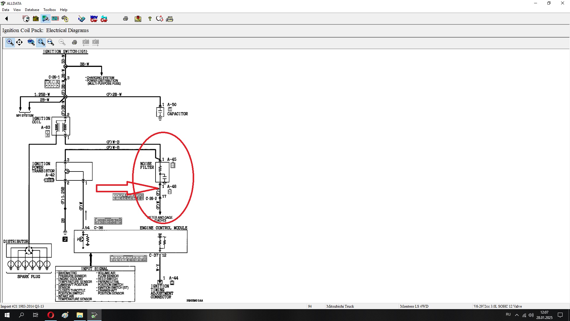Click the previous Car arrow icon
The height and width of the screenshot is (321, 570).
(x=104, y=19)
